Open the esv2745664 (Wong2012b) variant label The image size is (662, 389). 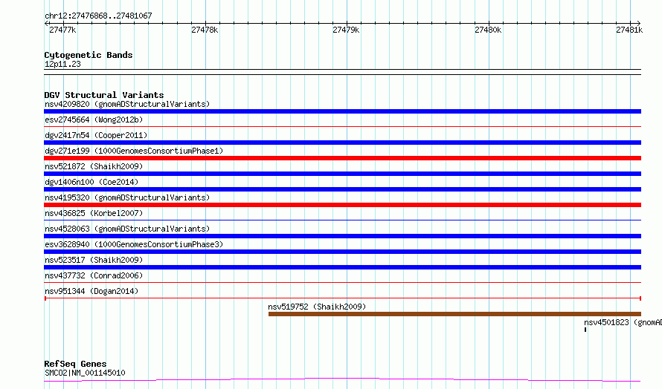[94, 120]
